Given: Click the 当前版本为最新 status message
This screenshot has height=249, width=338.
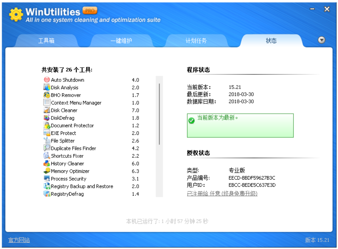Looking at the screenshot, I should (217, 118).
